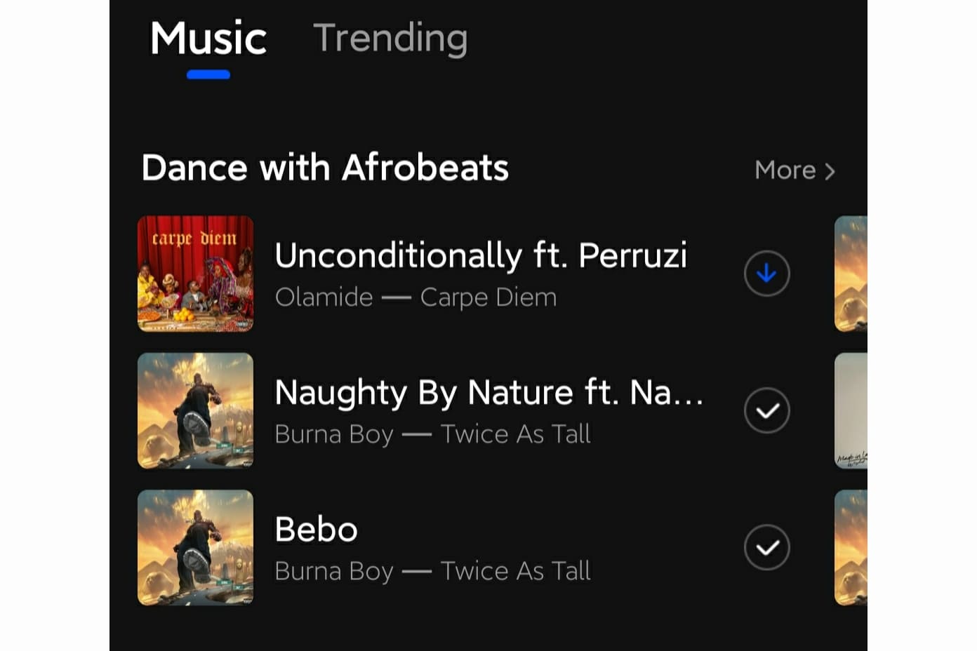This screenshot has width=977, height=651.
Task: Open partially visible middle-right grey album cover
Action: [x=851, y=410]
